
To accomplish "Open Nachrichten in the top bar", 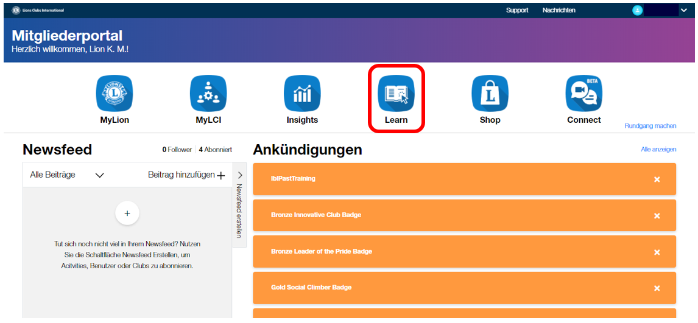I will tap(559, 10).
